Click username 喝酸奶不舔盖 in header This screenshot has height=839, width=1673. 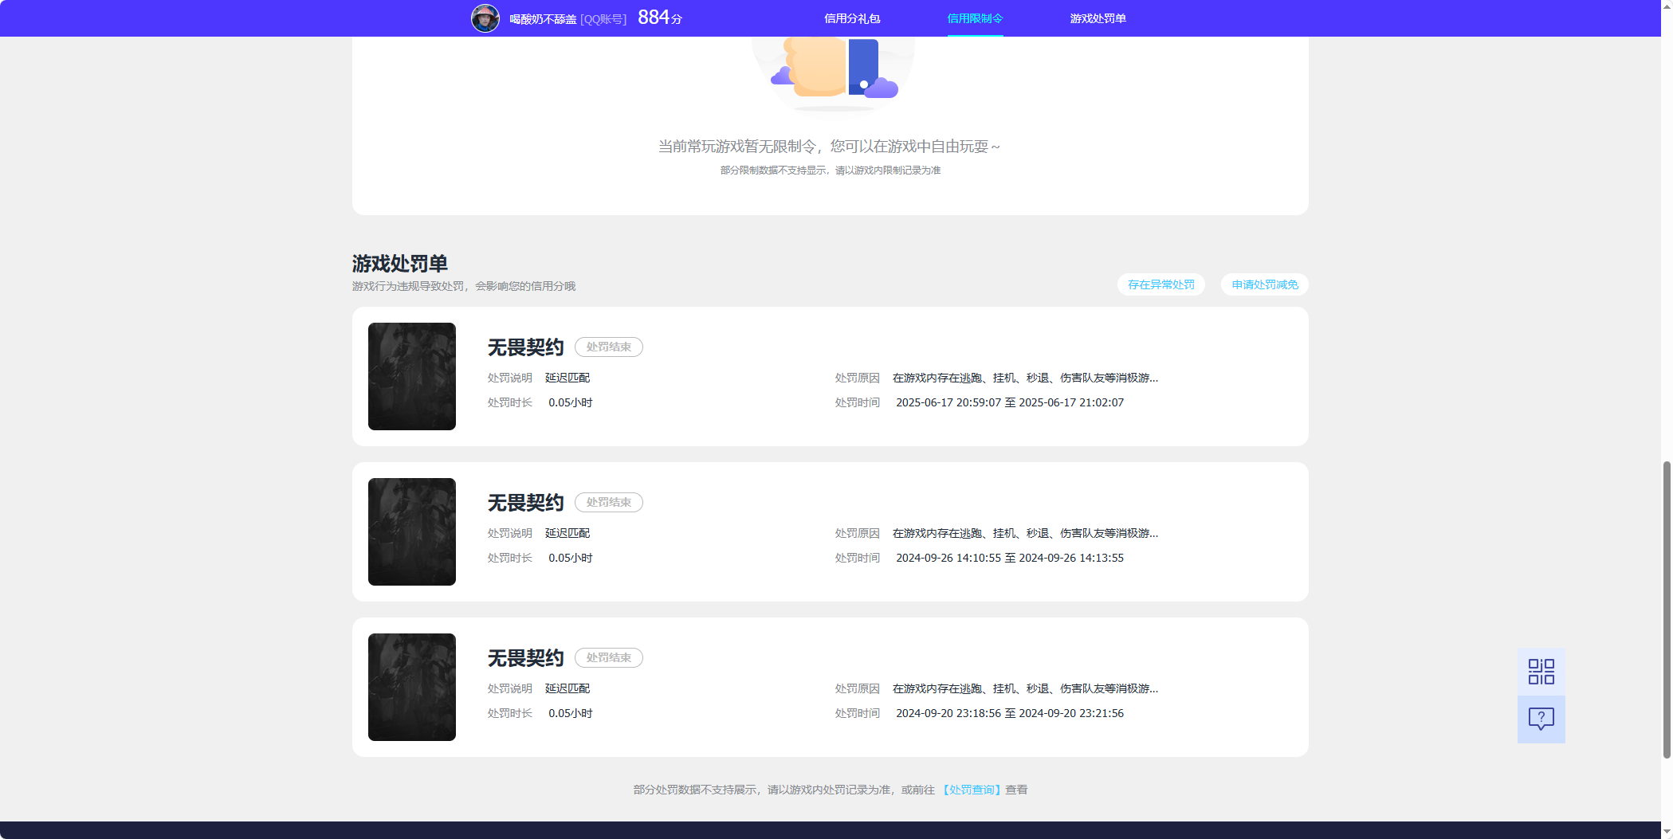tap(543, 18)
